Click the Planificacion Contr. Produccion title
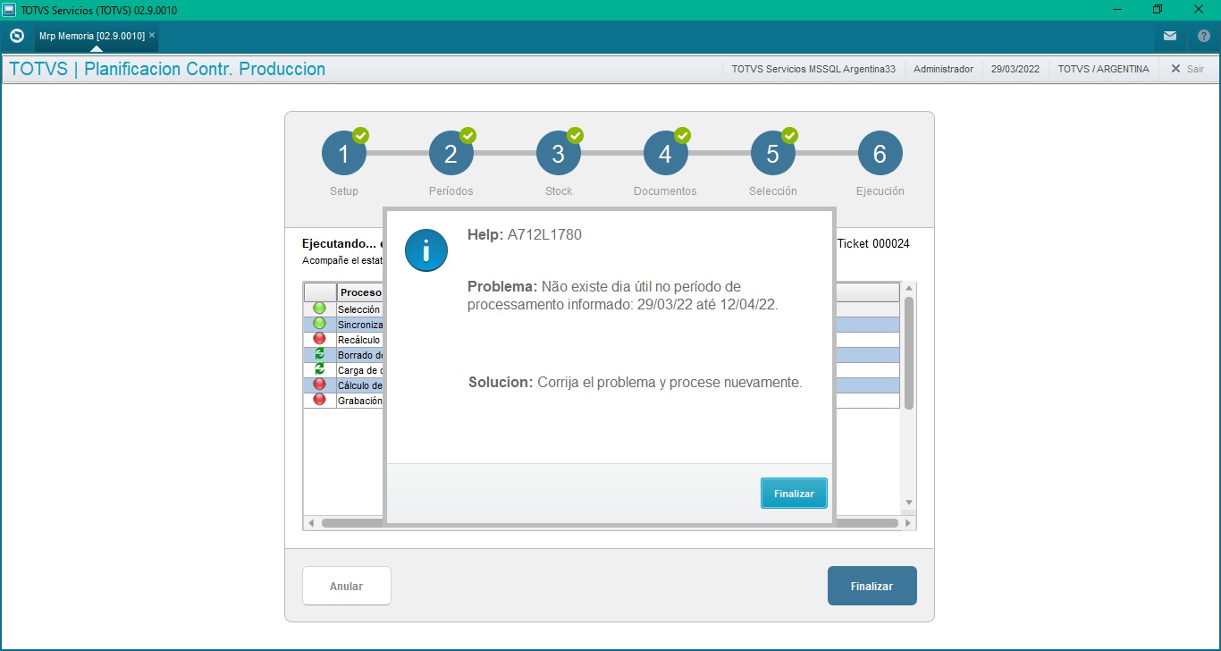Image resolution: width=1221 pixels, height=651 pixels. (x=205, y=69)
